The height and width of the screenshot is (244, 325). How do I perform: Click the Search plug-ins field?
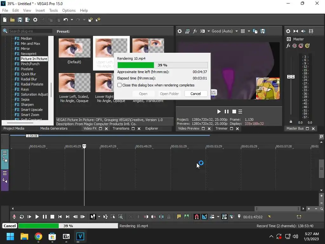pyautogui.click(x=30, y=31)
